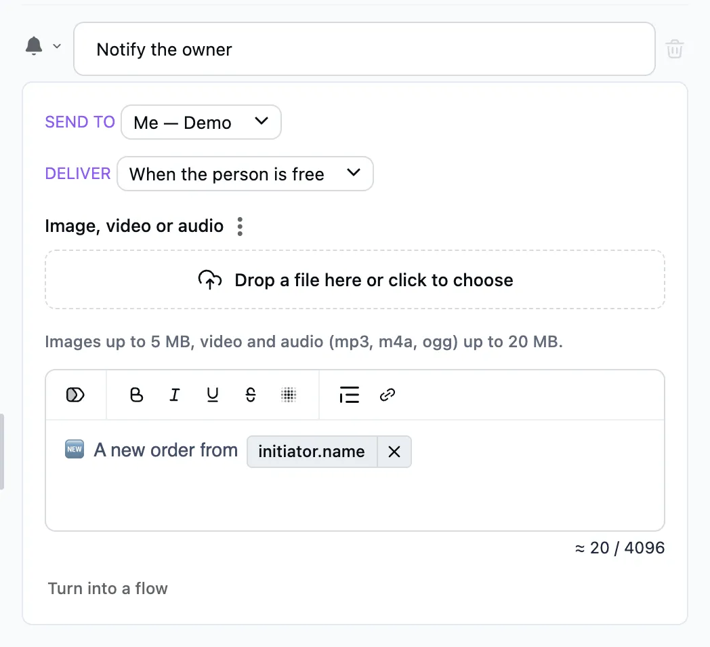Click the 'A new order from' message text
The width and height of the screenshot is (710, 647).
pos(166,450)
